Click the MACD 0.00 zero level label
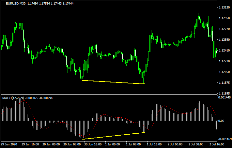The width and height of the screenshot is (232, 148). [223, 121]
